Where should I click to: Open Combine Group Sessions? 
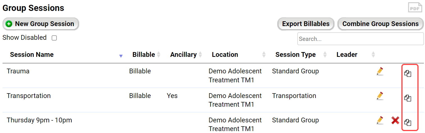coord(380,24)
